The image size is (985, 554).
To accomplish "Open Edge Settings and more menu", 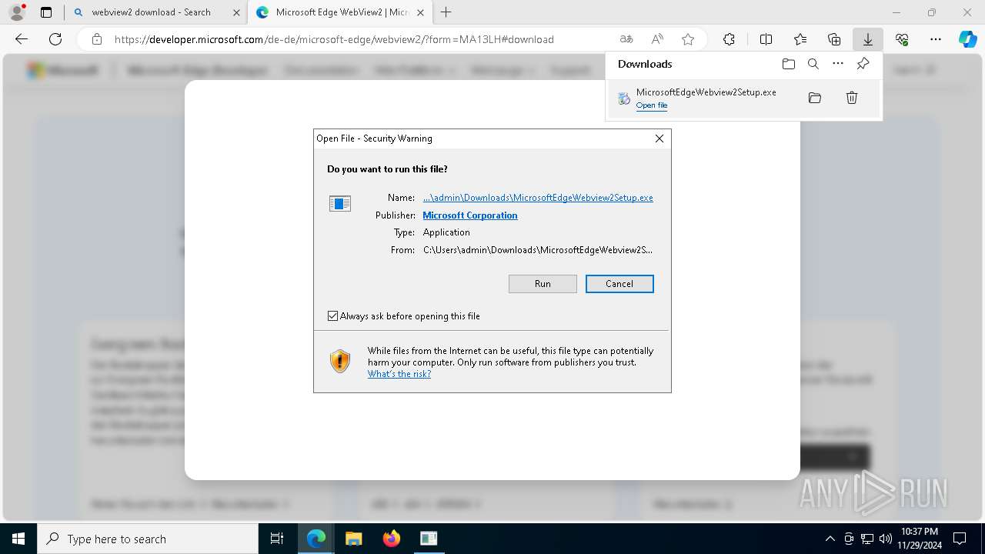I will pos(936,39).
